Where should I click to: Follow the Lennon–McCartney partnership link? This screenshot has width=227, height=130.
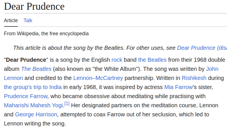[98, 78]
